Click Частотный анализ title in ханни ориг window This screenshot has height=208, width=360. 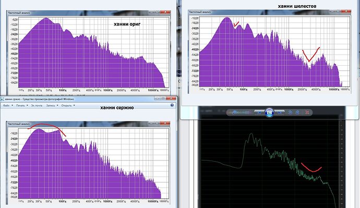[x=19, y=13]
